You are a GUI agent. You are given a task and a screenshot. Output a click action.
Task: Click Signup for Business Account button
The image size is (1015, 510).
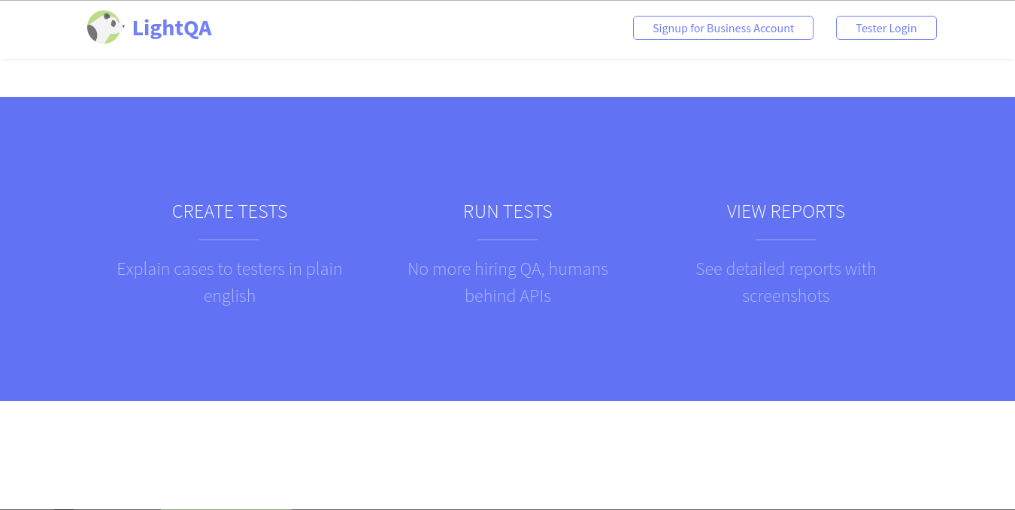[x=723, y=28]
